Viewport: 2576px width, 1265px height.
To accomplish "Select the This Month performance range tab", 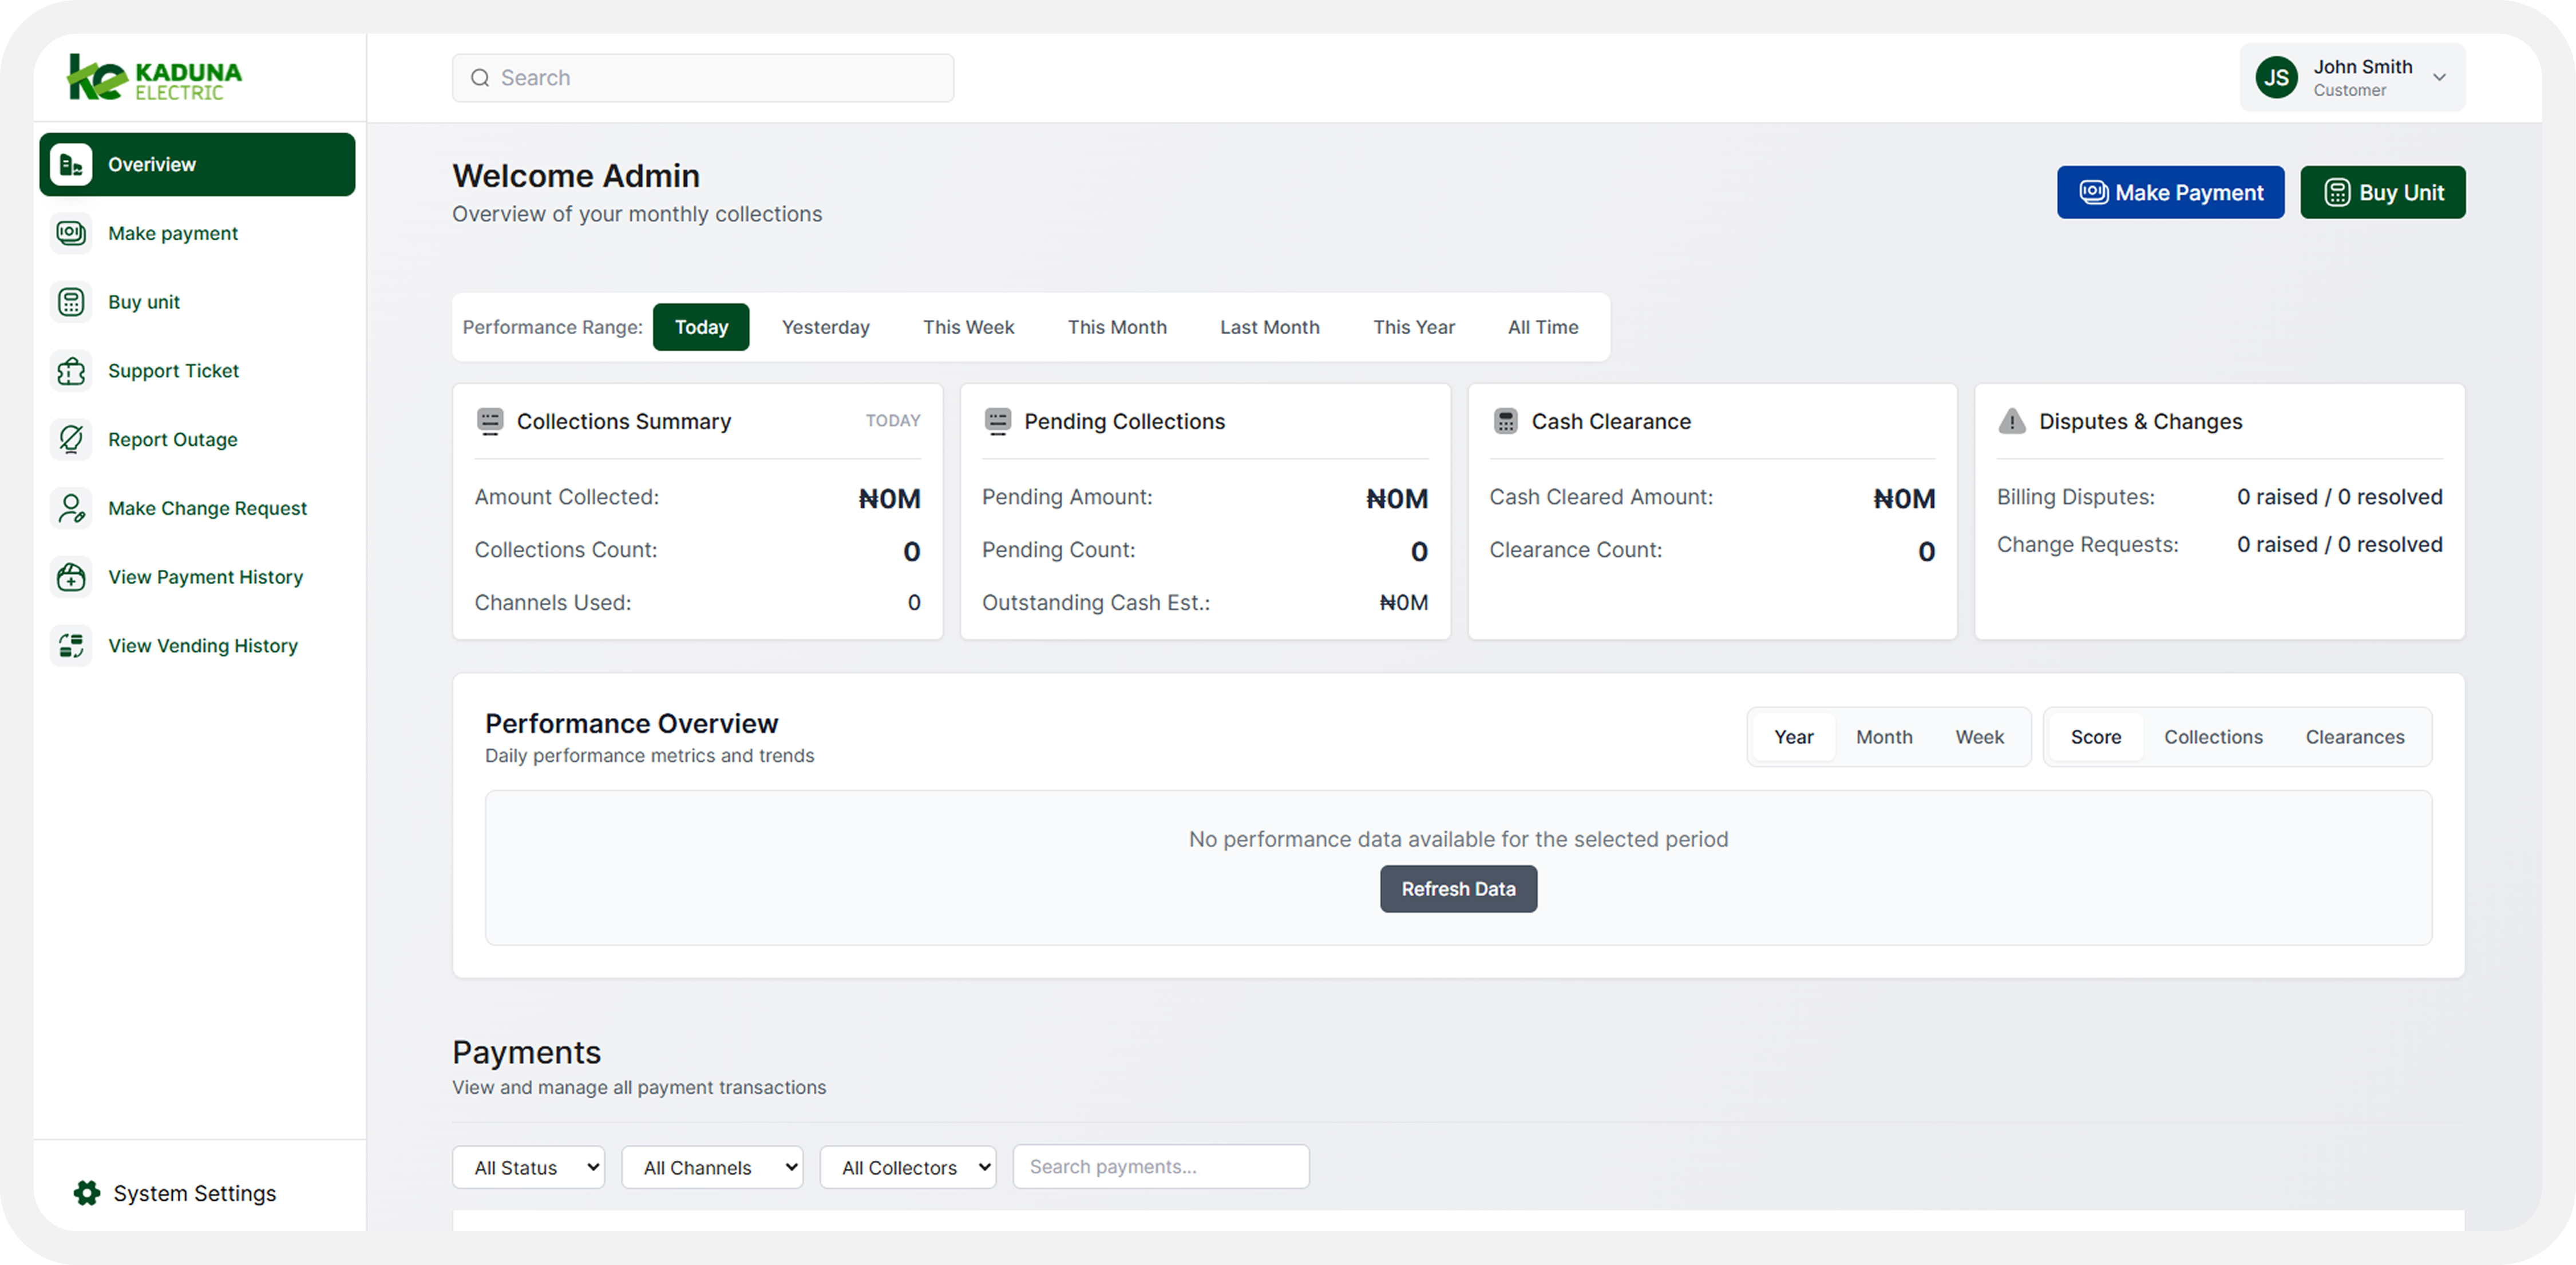I will point(1116,327).
